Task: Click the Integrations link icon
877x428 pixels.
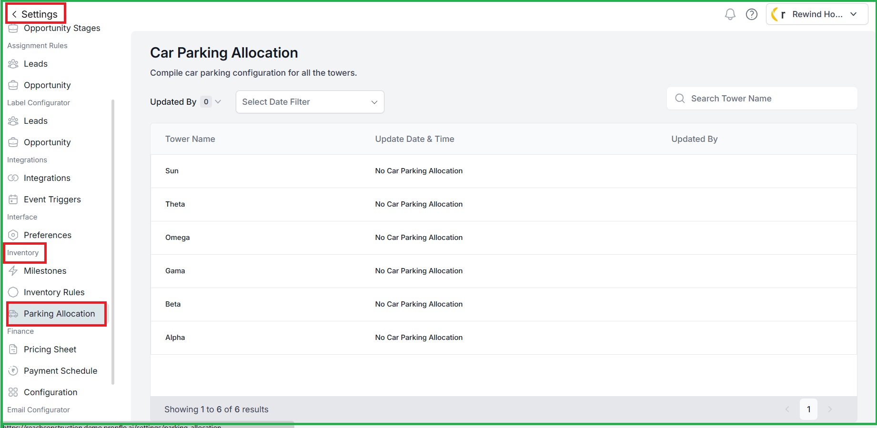Action: [x=13, y=178]
